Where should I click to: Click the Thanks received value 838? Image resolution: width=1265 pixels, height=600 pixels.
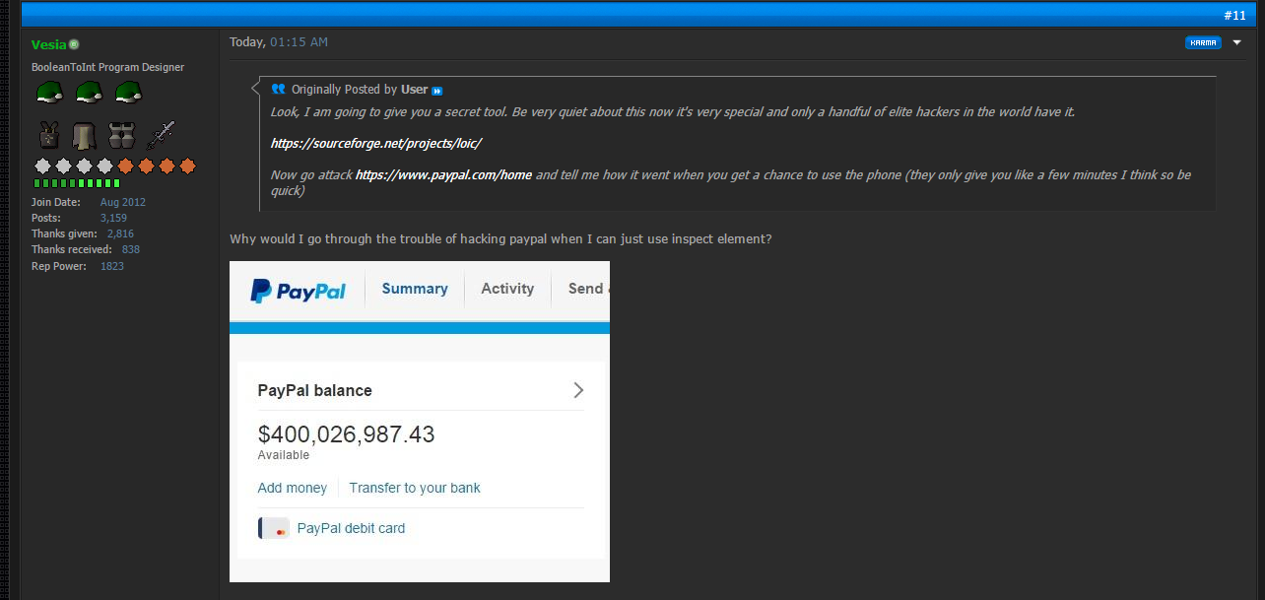point(131,249)
